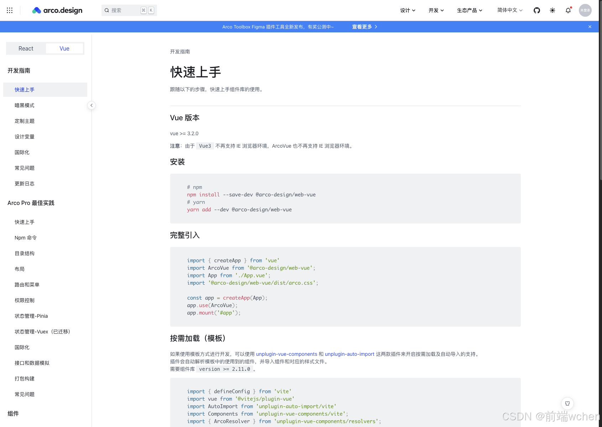
Task: Open 暗黑模式 in the sidebar
Action: click(x=24, y=105)
